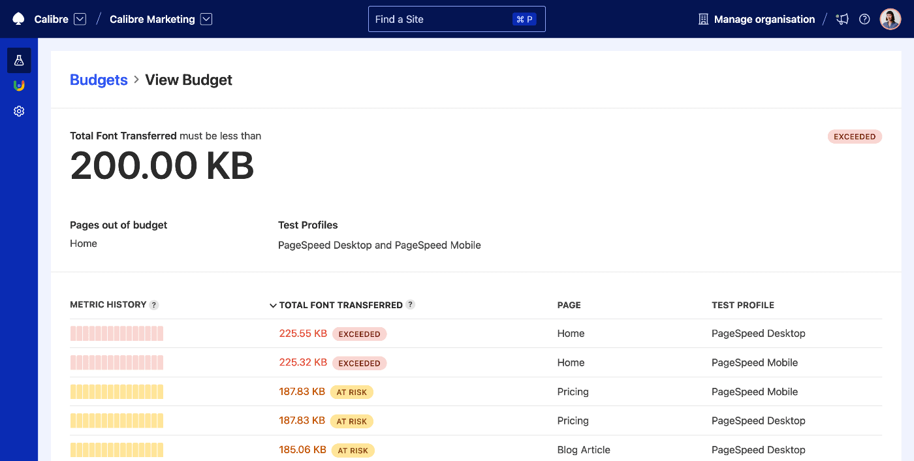914x461 pixels.
Task: Expand the Calibre Marketing site dropdown
Action: [206, 19]
